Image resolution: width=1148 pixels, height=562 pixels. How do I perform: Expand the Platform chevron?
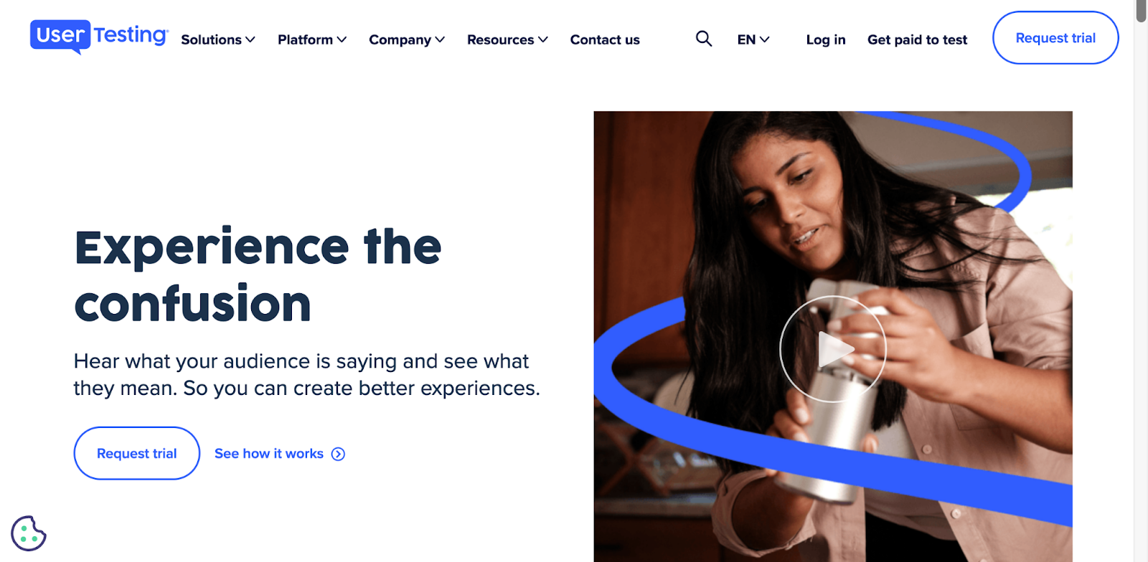pyautogui.click(x=342, y=39)
